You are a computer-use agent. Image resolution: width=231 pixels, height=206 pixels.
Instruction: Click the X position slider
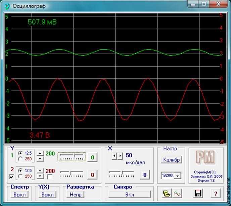[x=121, y=174]
